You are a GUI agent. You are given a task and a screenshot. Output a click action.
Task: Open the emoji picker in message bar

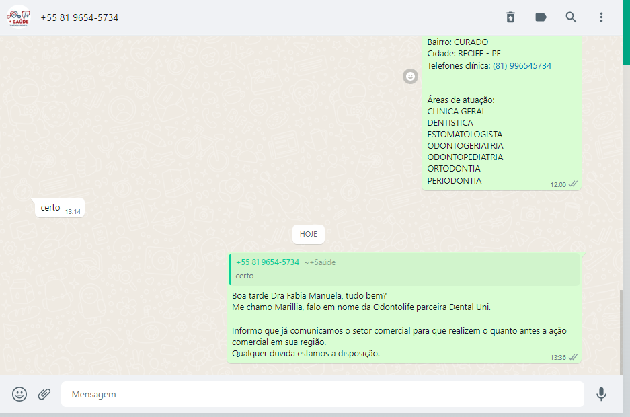[x=19, y=394]
